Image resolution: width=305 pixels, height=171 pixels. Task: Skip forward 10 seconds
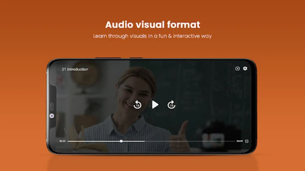pos(171,104)
